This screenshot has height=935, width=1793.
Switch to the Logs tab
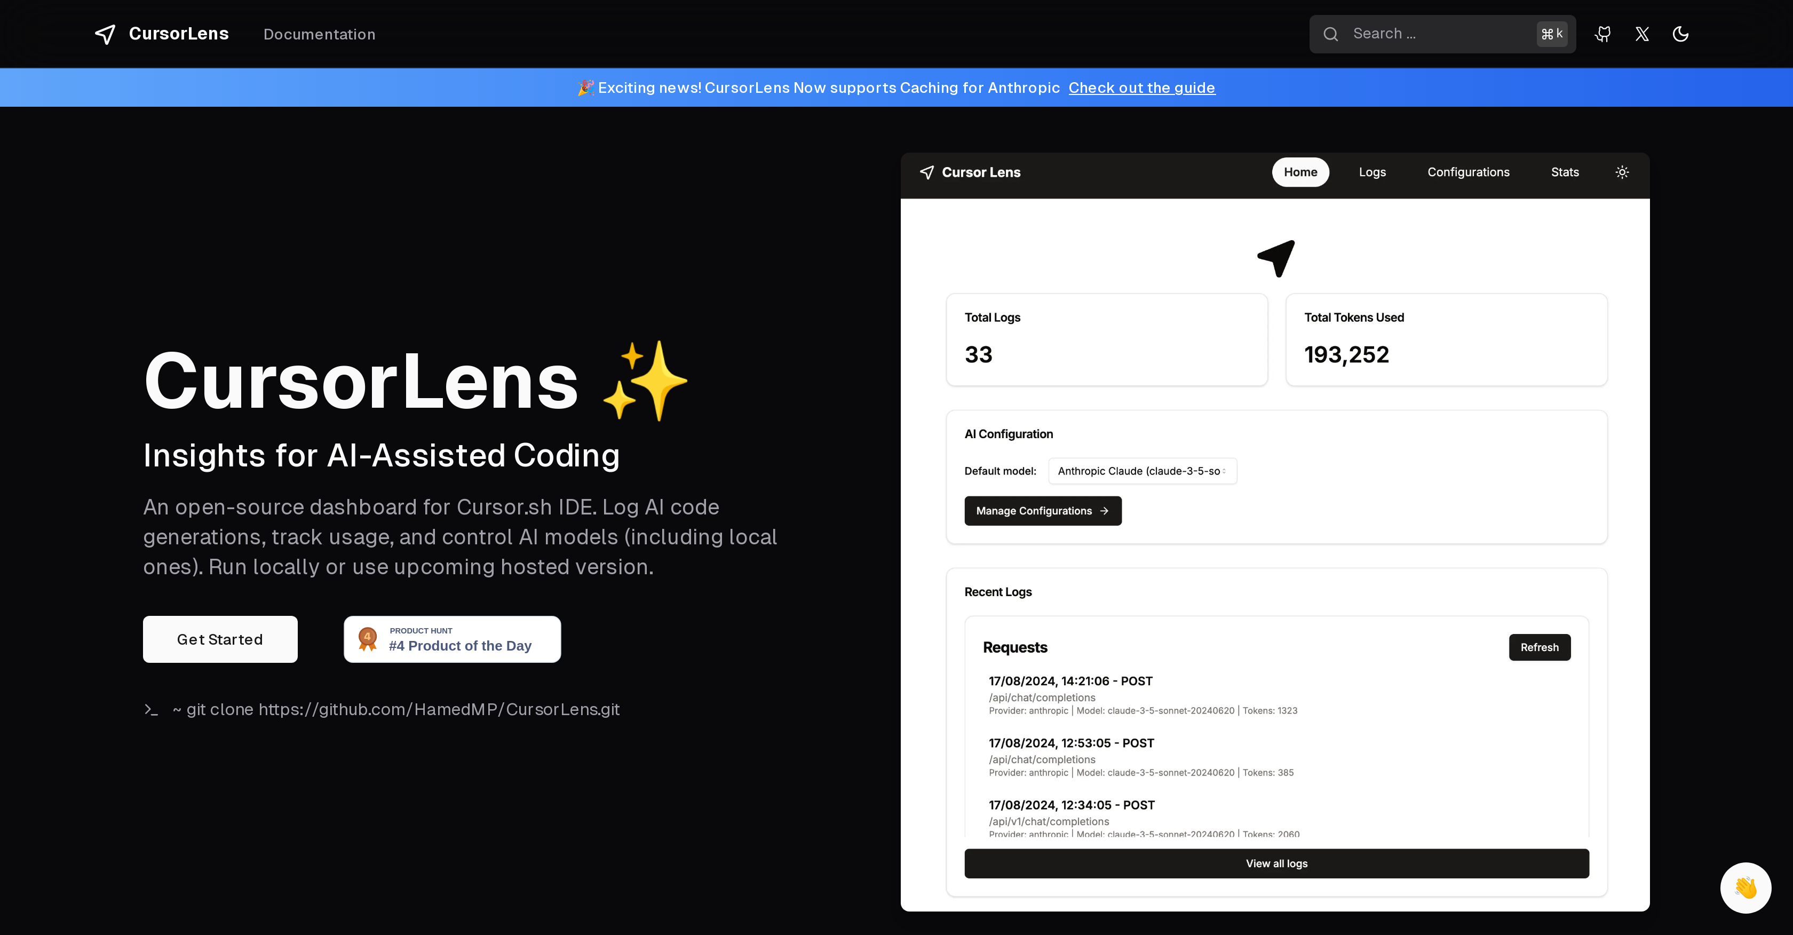tap(1372, 172)
